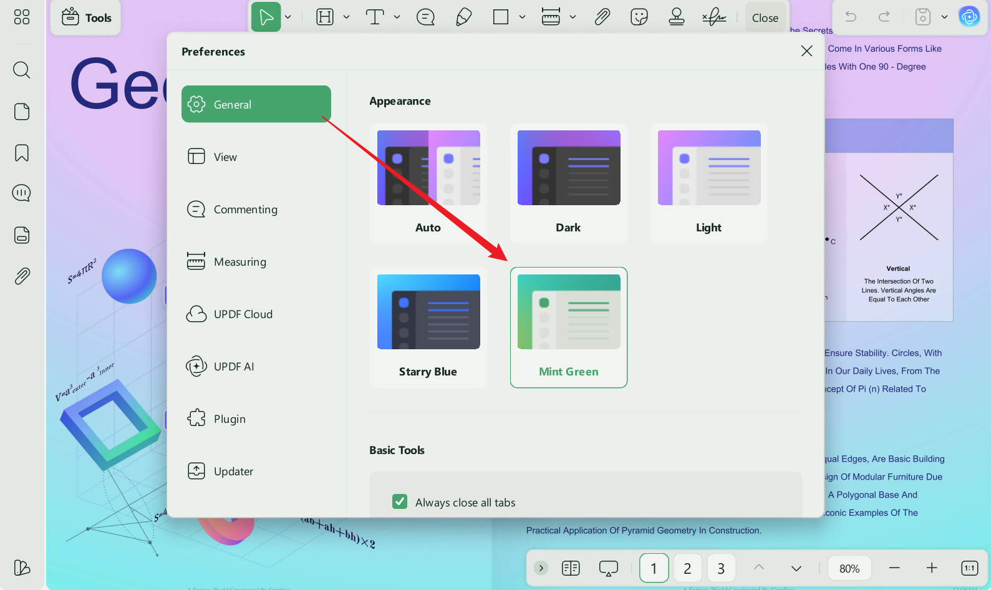The image size is (991, 590).
Task: Click the 80% zoom level field
Action: (849, 568)
